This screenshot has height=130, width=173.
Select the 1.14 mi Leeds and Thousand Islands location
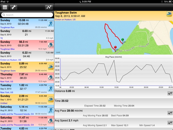coord(17,114)
